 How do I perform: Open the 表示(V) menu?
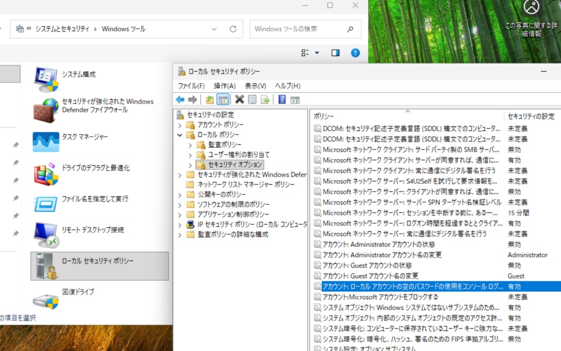click(255, 86)
